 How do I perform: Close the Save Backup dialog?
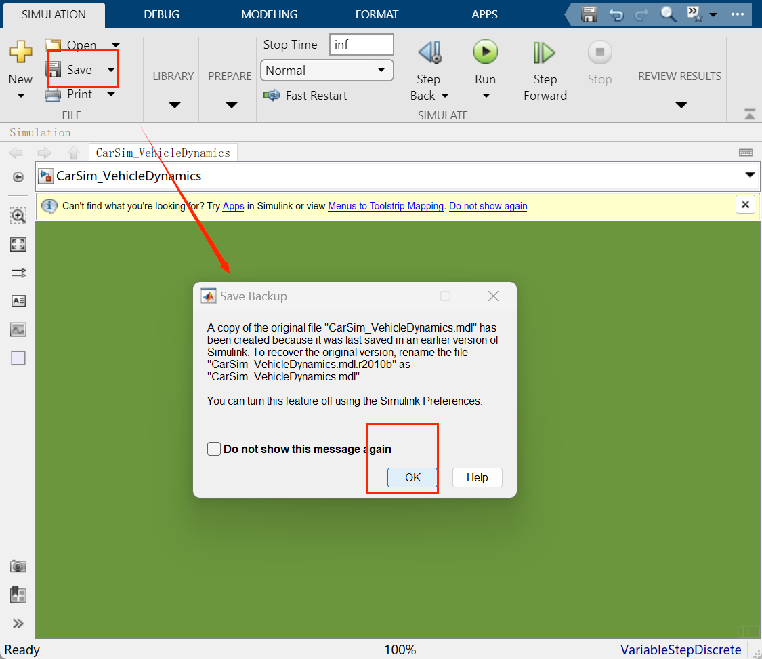click(493, 296)
